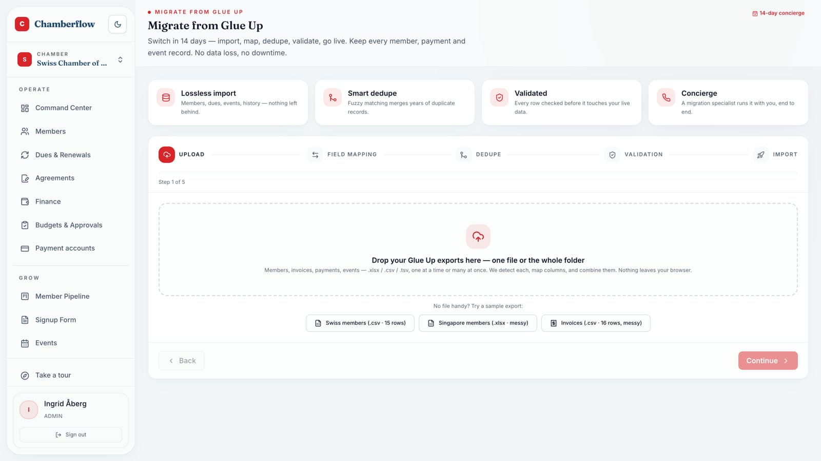This screenshot has width=821, height=461.
Task: Click the Command Center grid icon
Action: (x=25, y=108)
